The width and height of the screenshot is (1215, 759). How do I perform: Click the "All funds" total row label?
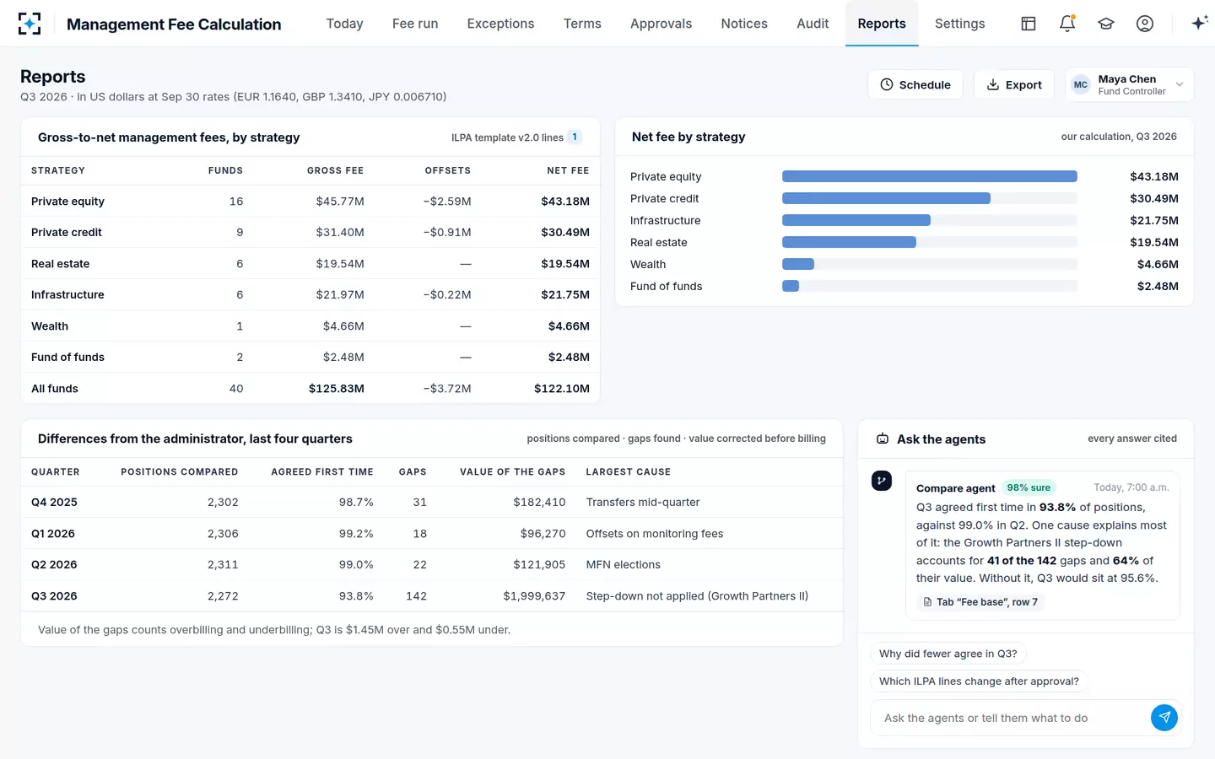(55, 388)
